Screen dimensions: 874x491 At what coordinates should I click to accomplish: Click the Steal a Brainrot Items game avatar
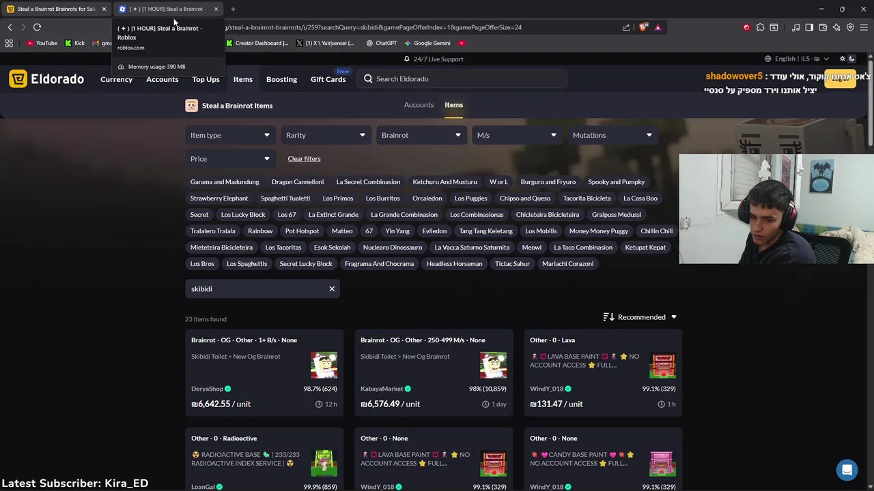(x=191, y=106)
